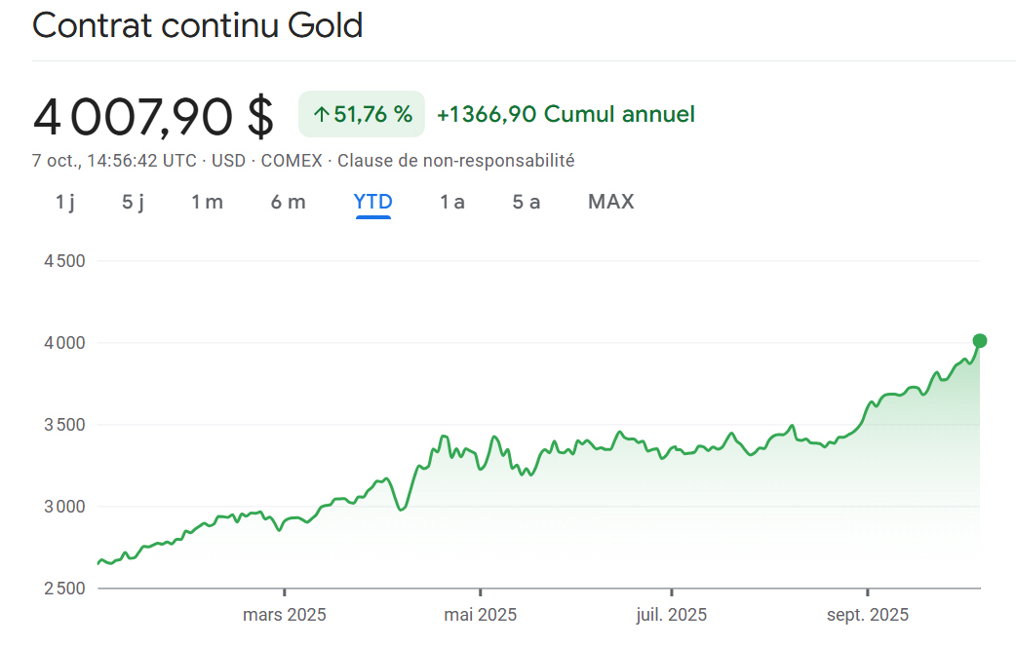Click the +1366,90 Cumul annuel text

[565, 113]
